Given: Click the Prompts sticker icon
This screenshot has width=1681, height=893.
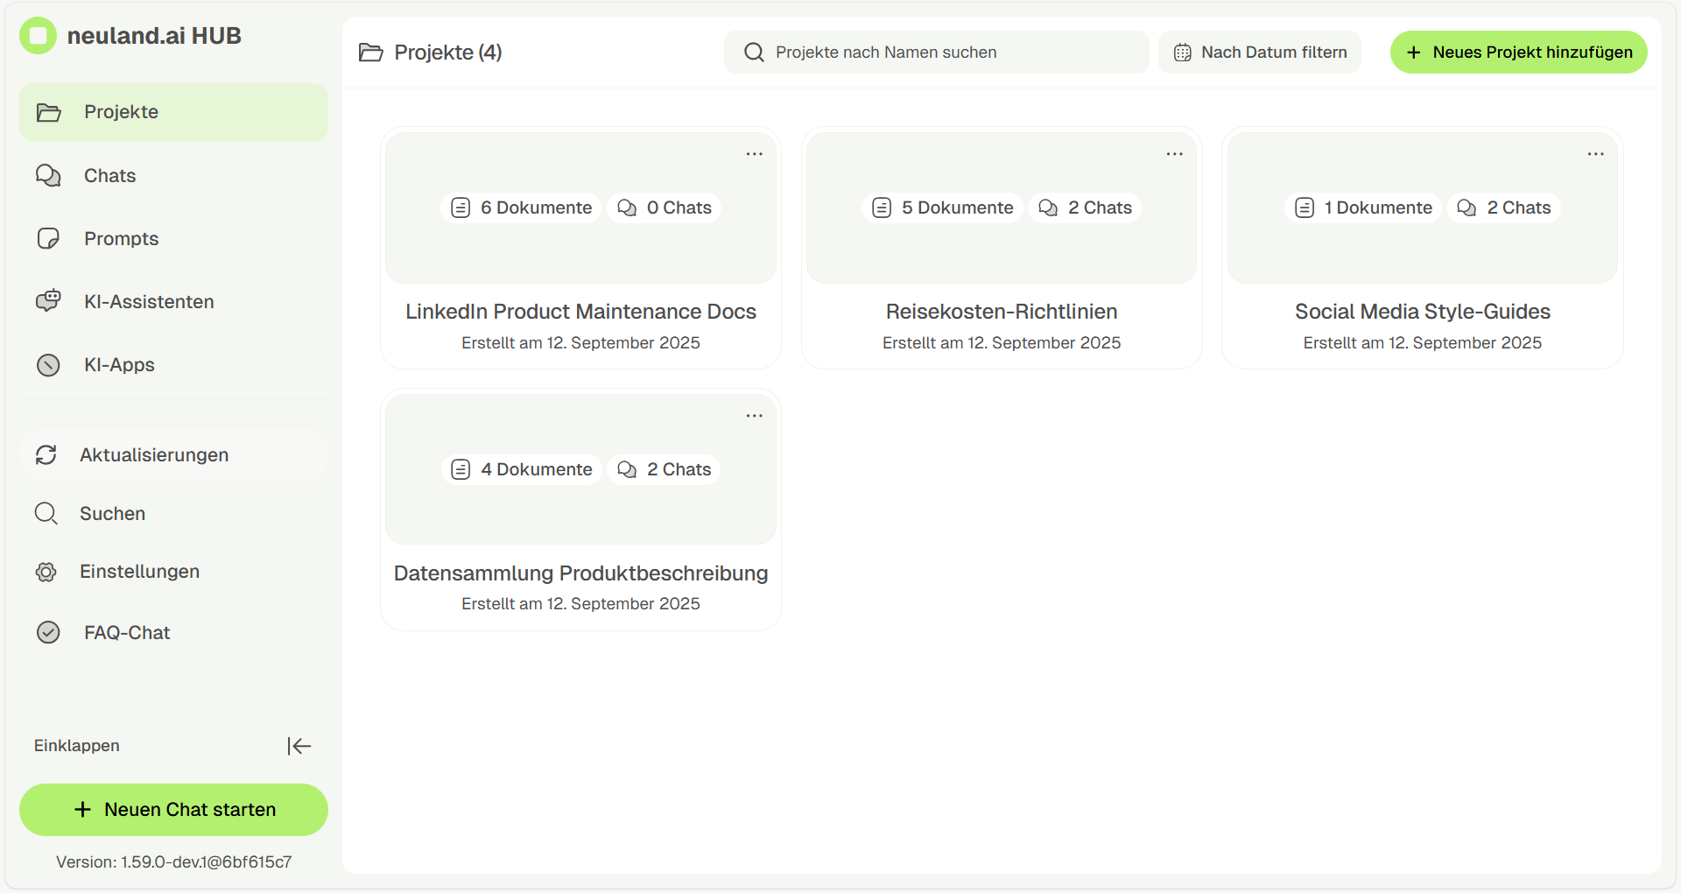Looking at the screenshot, I should click(48, 239).
